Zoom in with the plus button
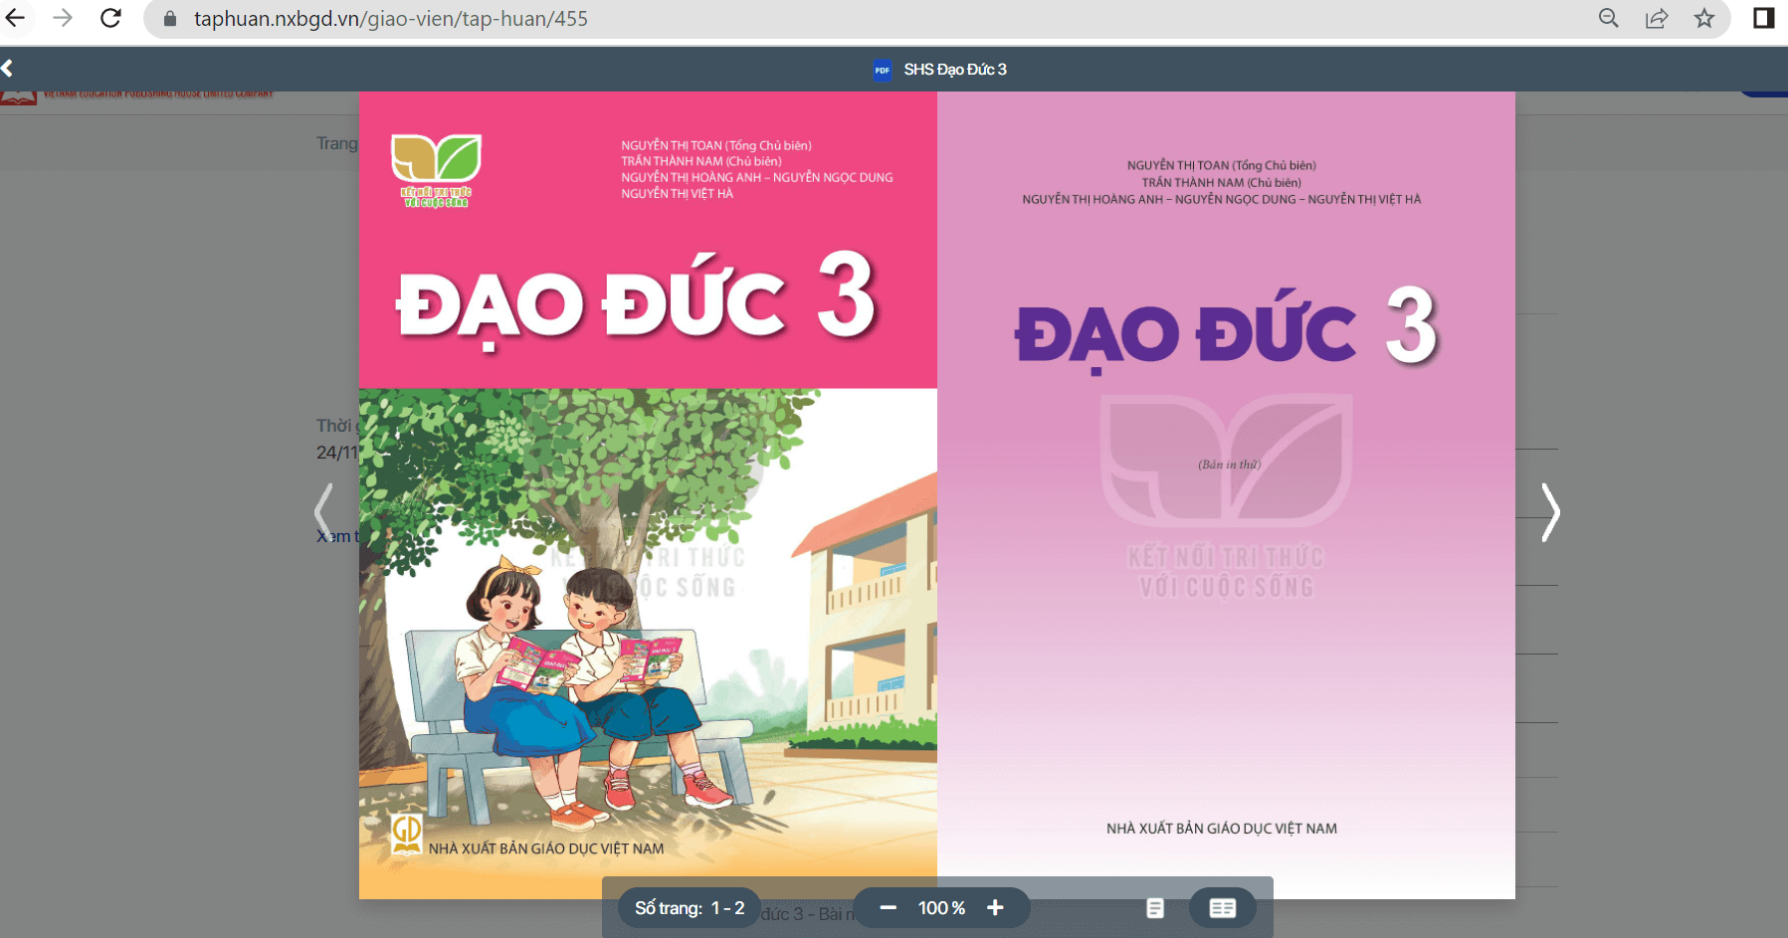 [x=995, y=907]
